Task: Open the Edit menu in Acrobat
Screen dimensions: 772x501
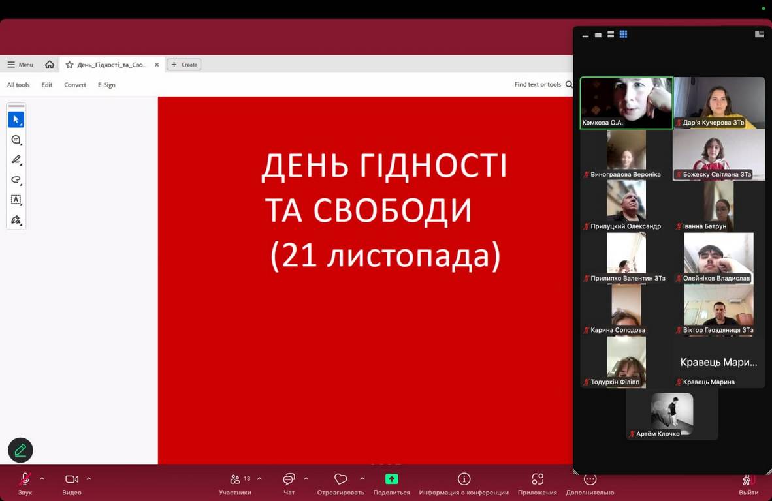Action: click(x=47, y=85)
